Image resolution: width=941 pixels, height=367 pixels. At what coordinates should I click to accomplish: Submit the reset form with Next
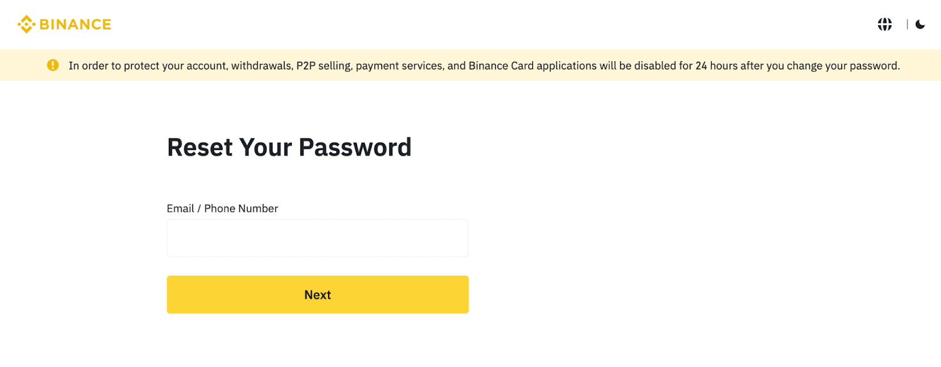coord(318,295)
